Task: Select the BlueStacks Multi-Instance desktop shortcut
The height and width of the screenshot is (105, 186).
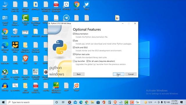Action: [x=56, y=88]
